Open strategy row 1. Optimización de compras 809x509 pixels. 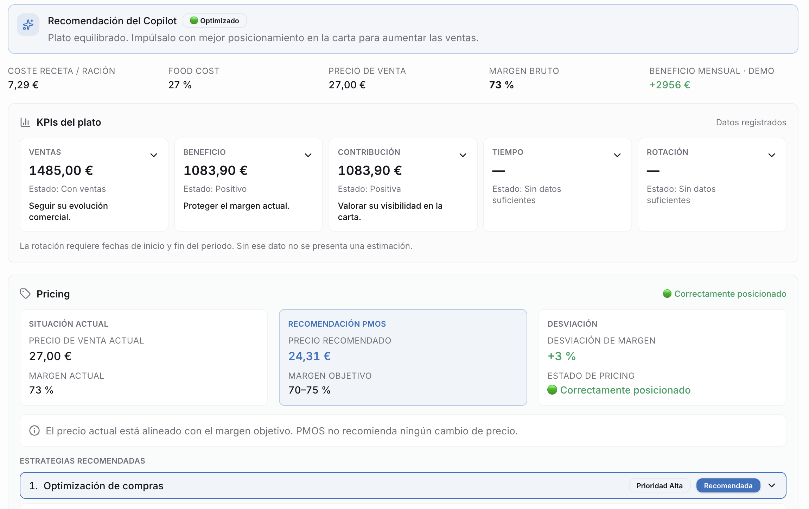tap(403, 485)
